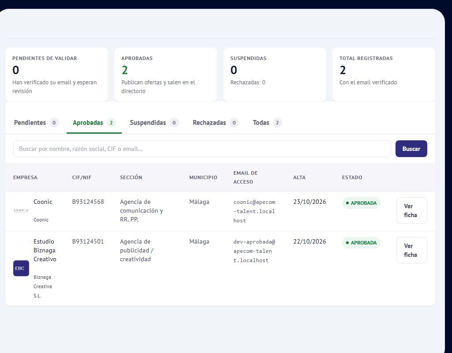Click the dev-aprobada@apecom-talent.localhost email
This screenshot has width=452, height=353.
tap(254, 251)
